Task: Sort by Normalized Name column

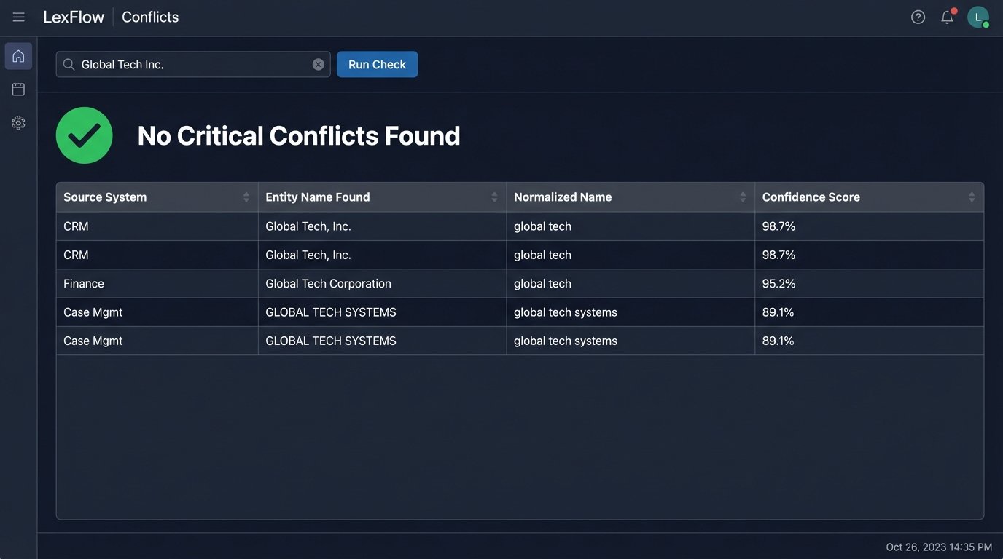Action: pos(743,197)
